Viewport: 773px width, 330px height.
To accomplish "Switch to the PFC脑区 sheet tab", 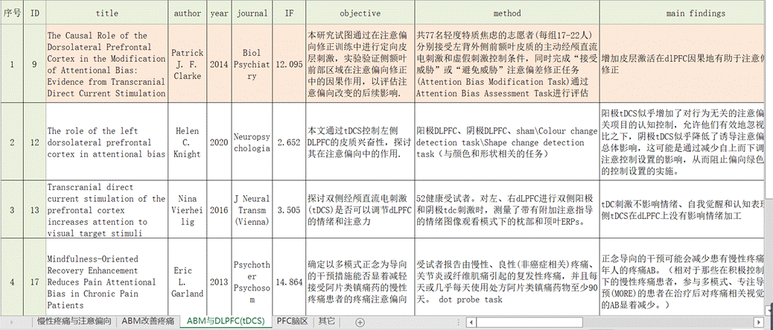I will point(292,322).
